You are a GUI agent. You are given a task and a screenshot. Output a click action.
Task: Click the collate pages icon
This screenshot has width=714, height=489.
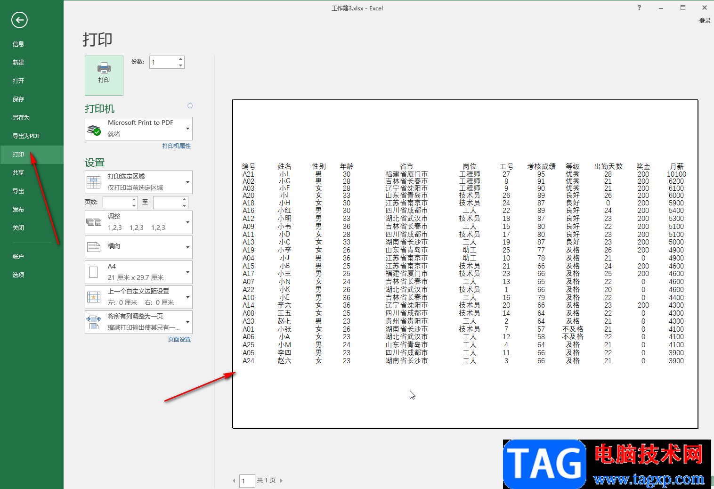pos(94,222)
